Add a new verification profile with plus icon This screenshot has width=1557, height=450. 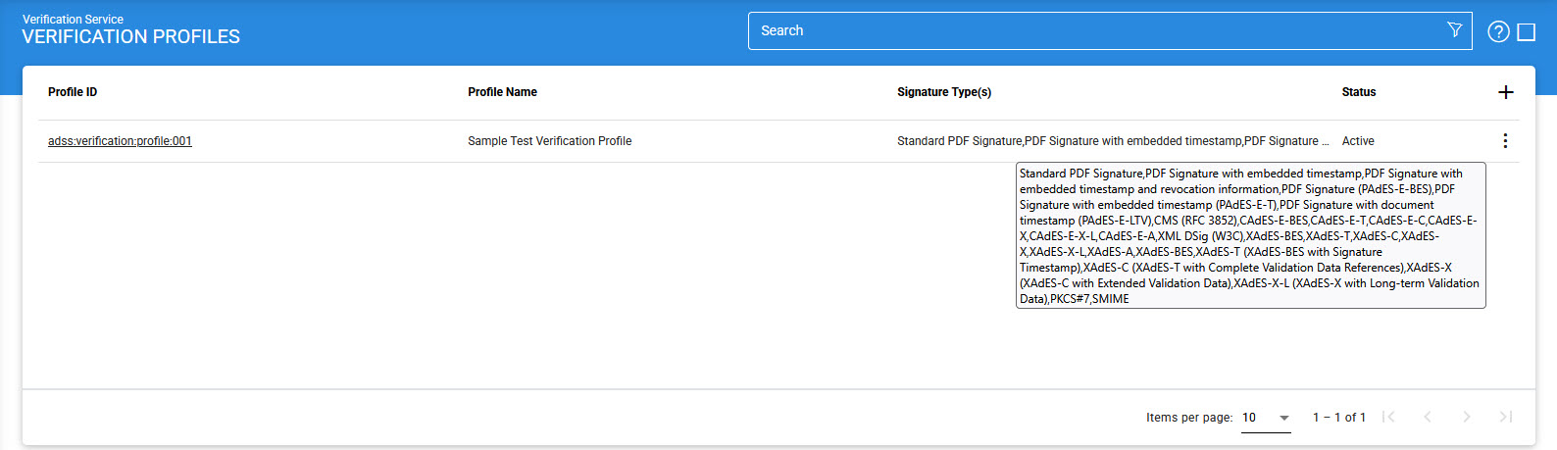point(1506,92)
